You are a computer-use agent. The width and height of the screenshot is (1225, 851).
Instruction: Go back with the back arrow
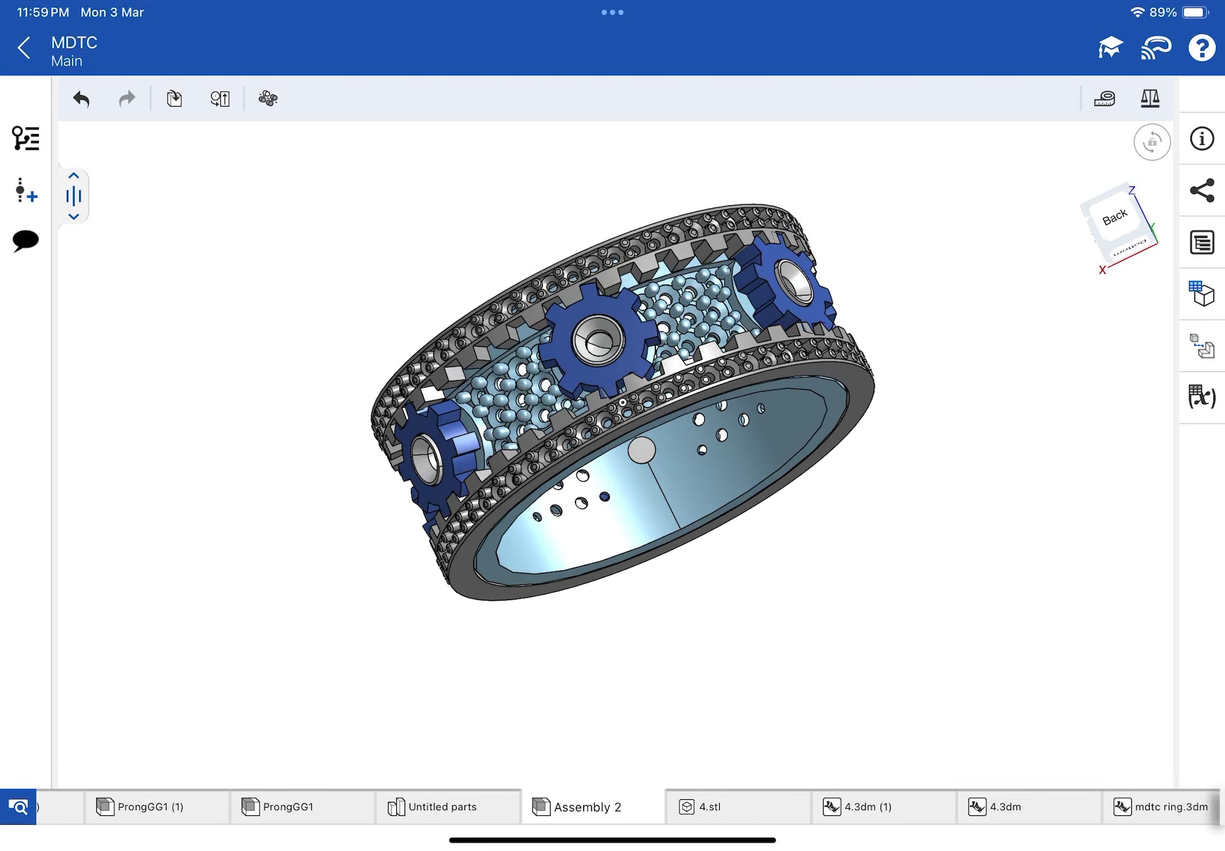click(24, 48)
